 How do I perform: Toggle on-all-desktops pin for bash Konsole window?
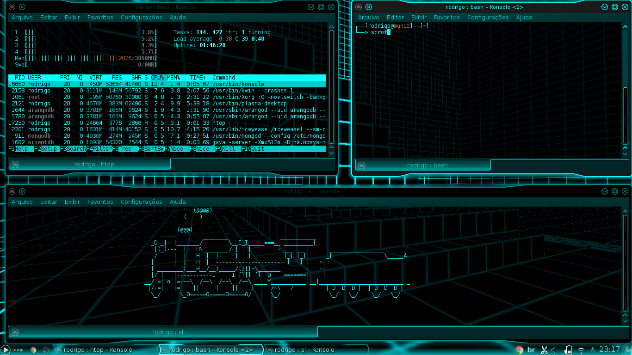pyautogui.click(x=369, y=7)
